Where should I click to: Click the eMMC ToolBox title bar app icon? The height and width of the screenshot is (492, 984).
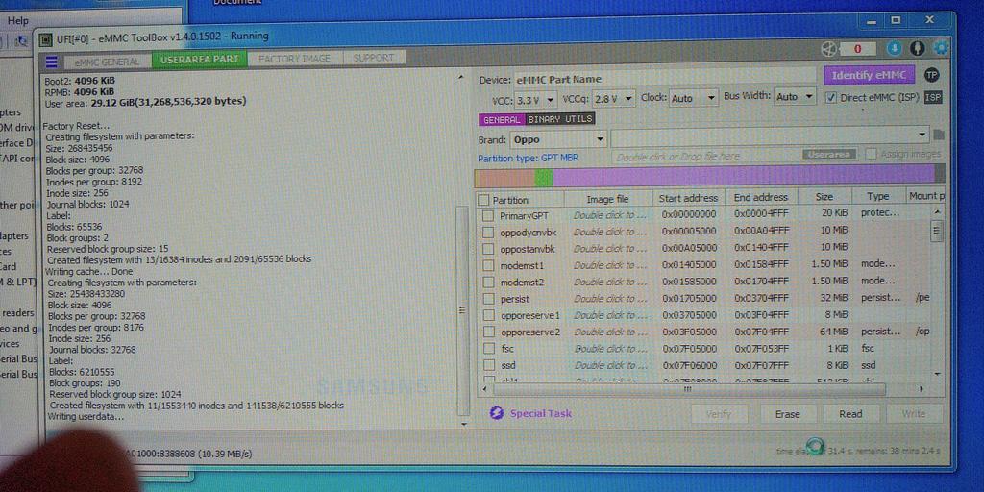(45, 40)
